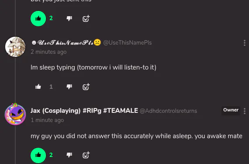The height and width of the screenshot is (164, 249).
Task: Add reaction to 'Im sleep typing' comment
Action: coord(86,87)
